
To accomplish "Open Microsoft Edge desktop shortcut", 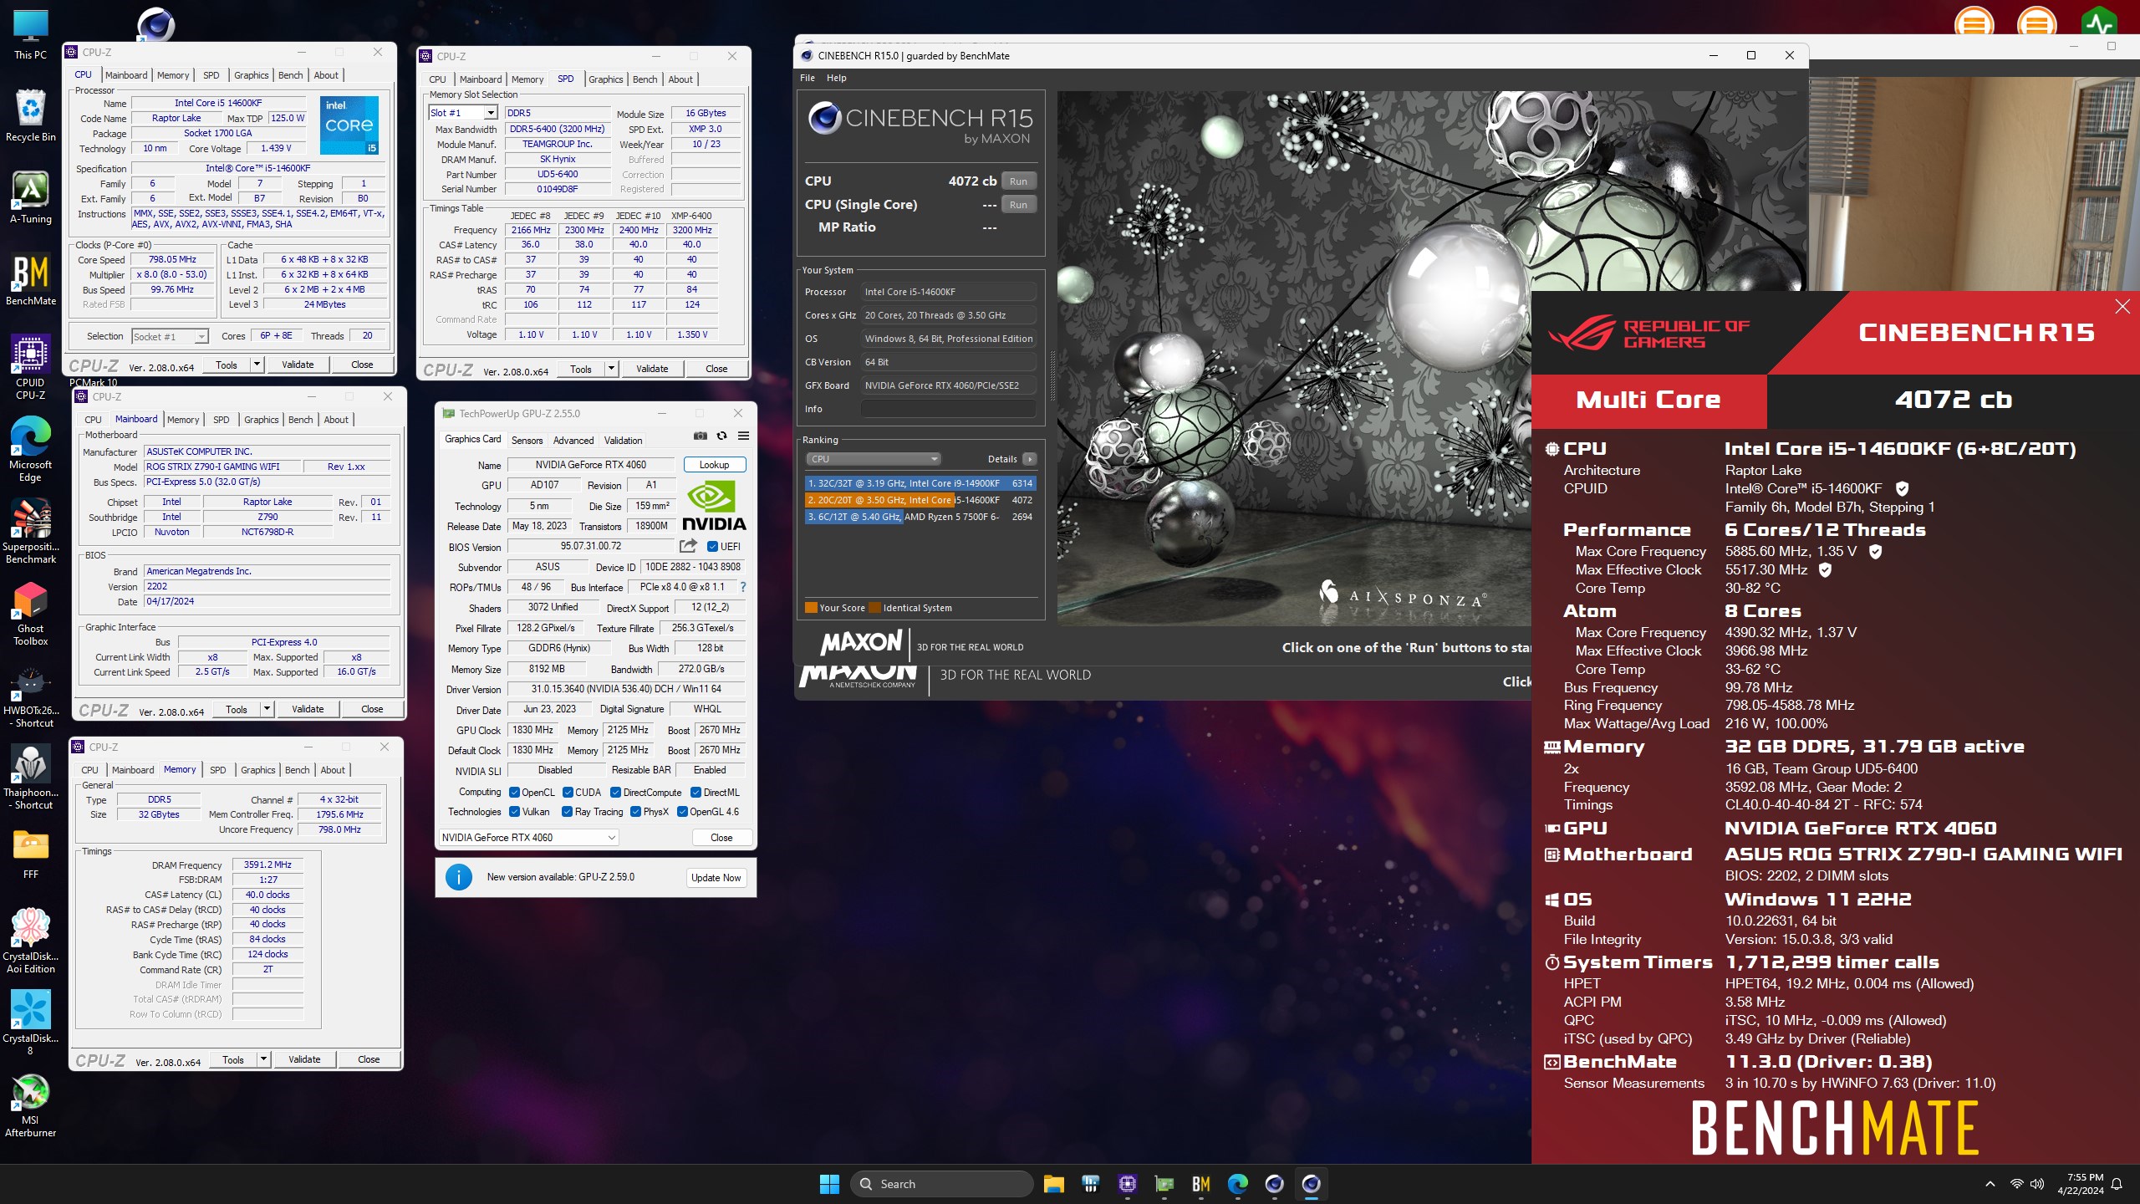I will click(x=30, y=449).
